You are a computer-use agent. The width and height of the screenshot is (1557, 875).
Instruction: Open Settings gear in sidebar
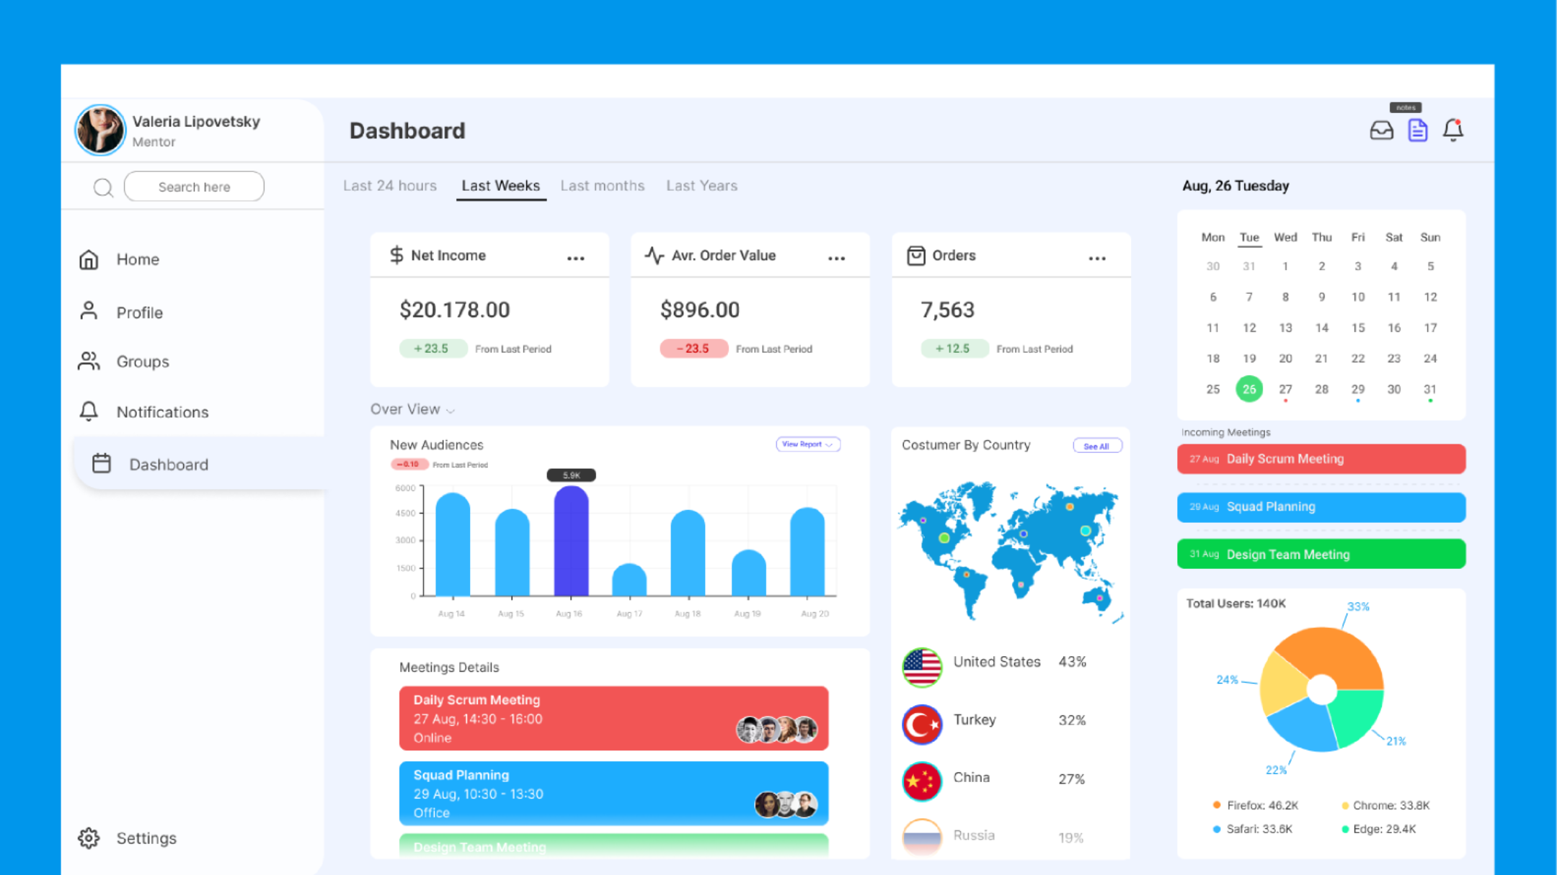(x=89, y=838)
